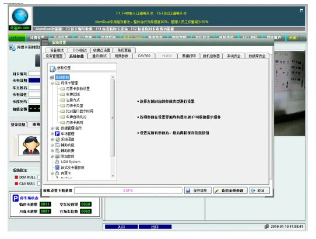Switch to the 设备管理器 tab

click(x=54, y=56)
